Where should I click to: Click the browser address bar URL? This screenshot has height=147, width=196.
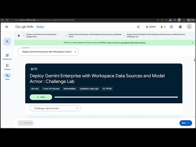[44, 20]
